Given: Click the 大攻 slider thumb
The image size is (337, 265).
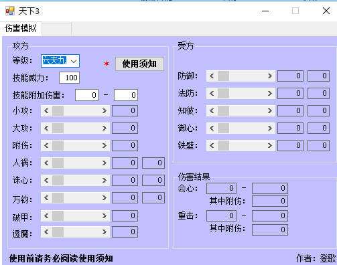Looking at the screenshot, I should click(x=58, y=128).
